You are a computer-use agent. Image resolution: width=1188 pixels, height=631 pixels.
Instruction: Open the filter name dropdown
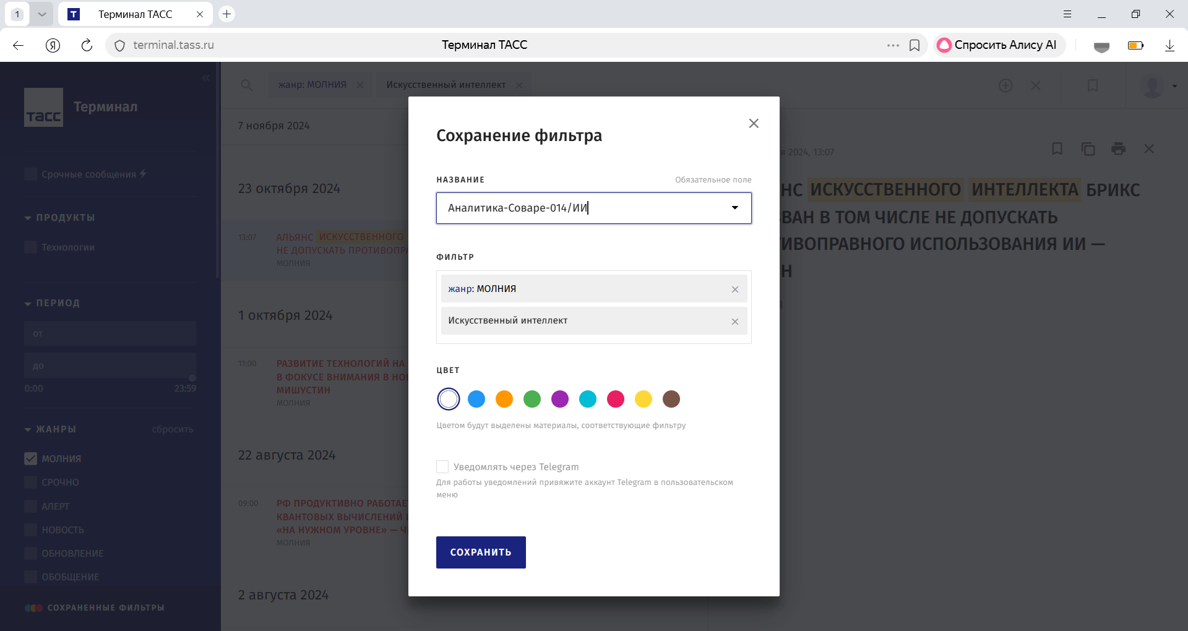click(x=734, y=208)
